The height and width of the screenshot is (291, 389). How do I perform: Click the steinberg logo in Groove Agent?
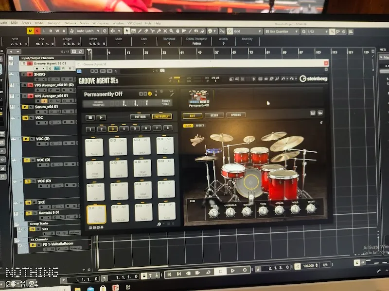313,79
